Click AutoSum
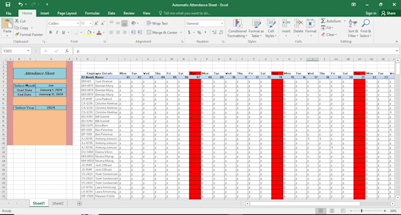Viewport: 401px width, 215px height. tap(331, 21)
